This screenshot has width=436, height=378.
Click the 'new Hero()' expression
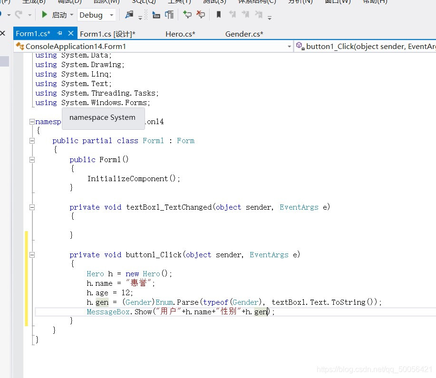tap(147, 274)
